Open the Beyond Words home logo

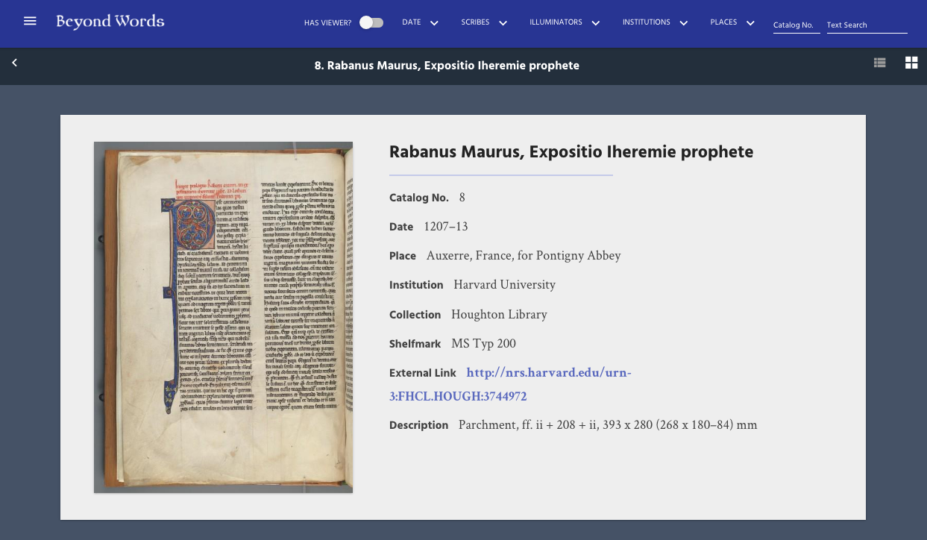(110, 21)
